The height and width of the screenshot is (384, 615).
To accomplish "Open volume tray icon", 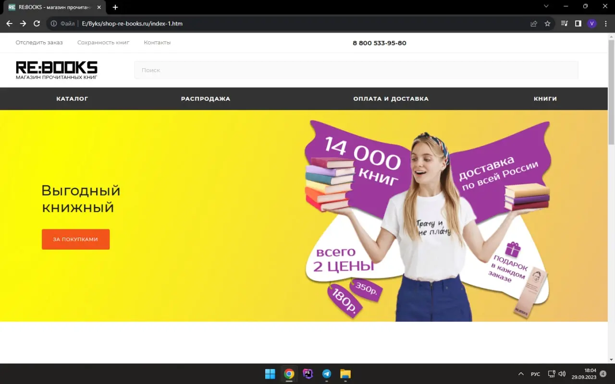I will tap(562, 374).
